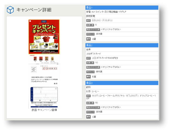
Task: Click the Wチャンス tag in 景品1
Action: point(90,34)
